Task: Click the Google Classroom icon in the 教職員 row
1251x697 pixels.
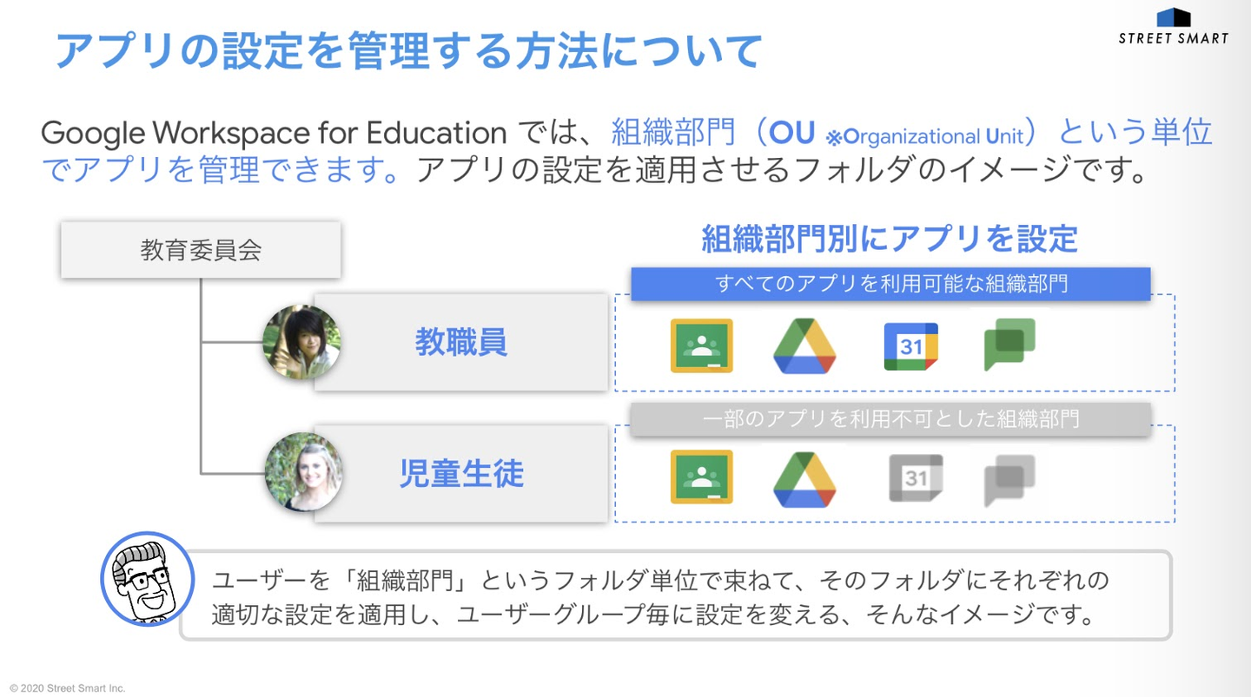Action: click(701, 345)
